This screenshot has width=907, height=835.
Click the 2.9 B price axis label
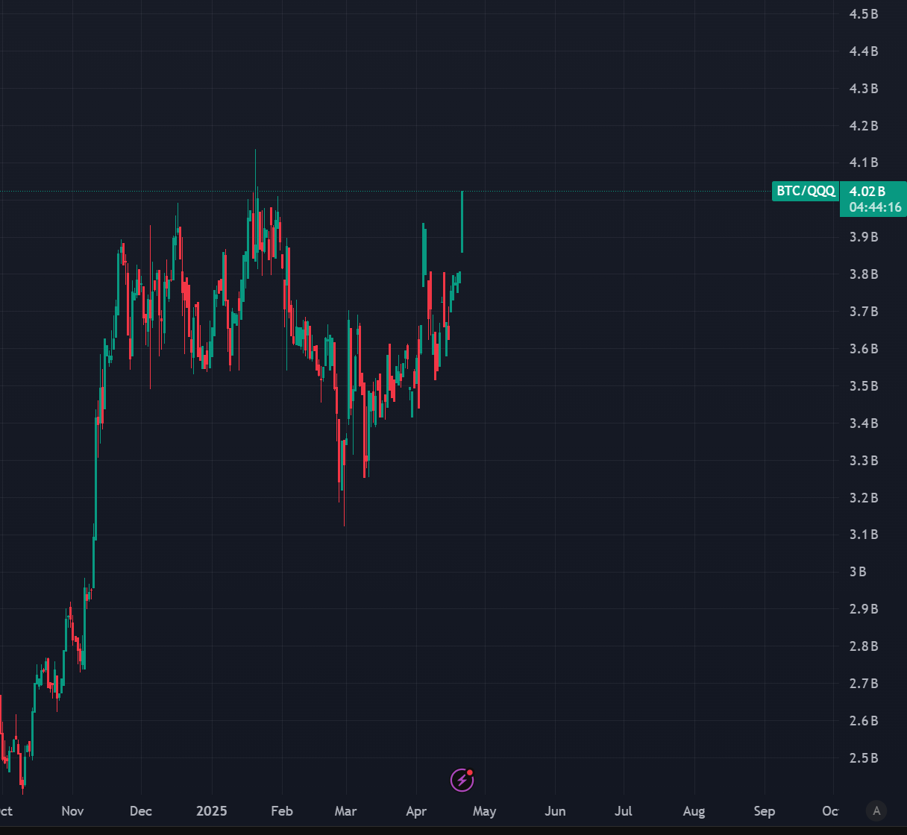click(864, 608)
